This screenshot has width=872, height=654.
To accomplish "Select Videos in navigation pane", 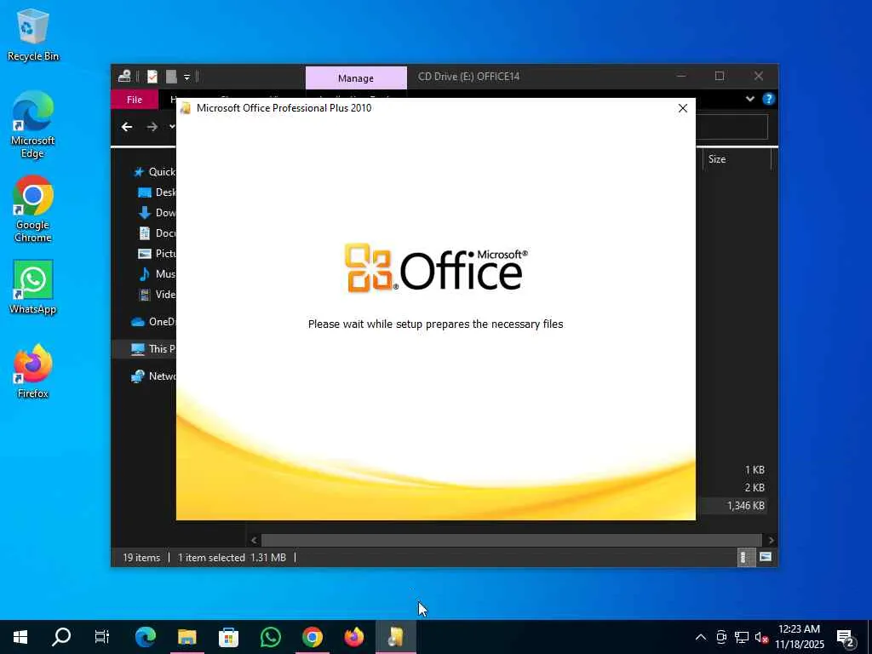I will 157,295.
